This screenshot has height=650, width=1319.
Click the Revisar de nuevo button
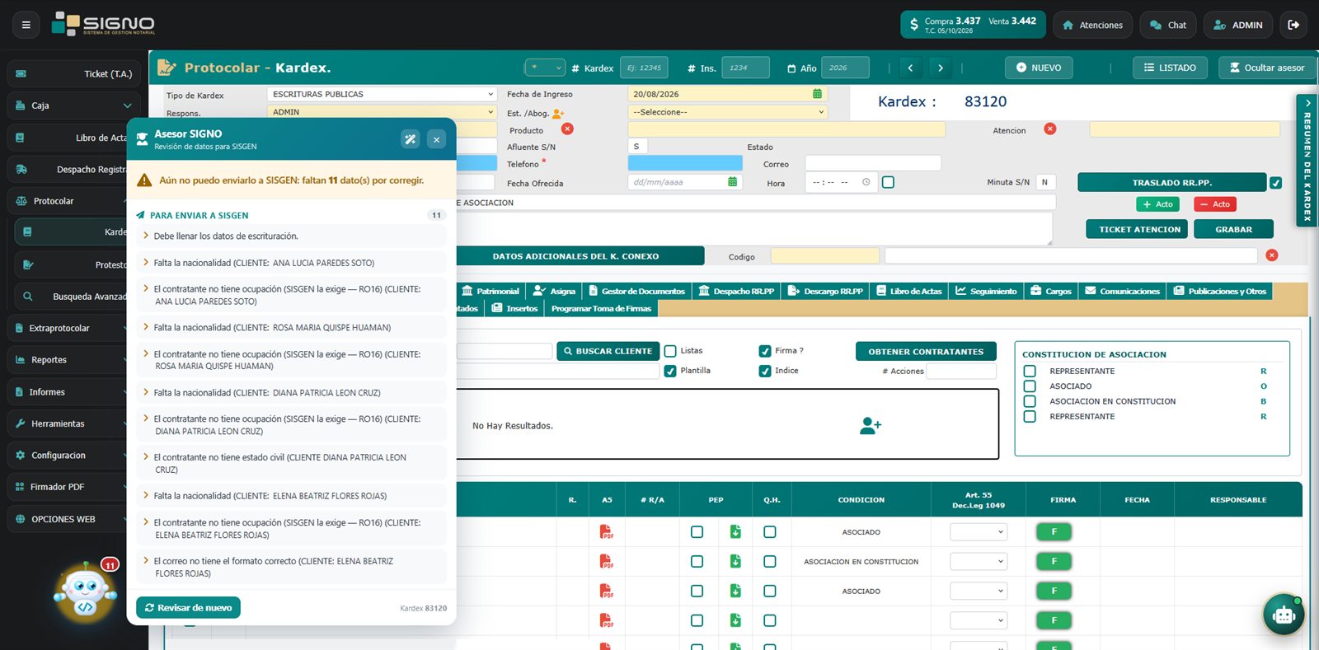[x=188, y=608]
